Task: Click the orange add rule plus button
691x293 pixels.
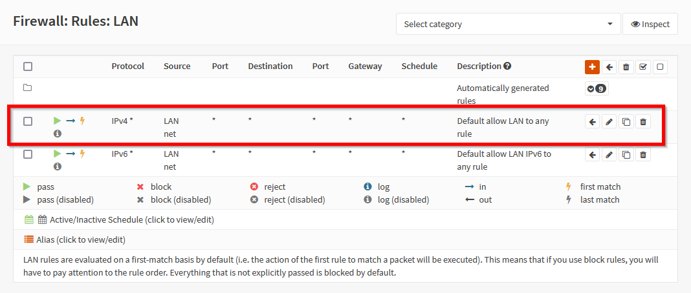Action: pos(592,66)
